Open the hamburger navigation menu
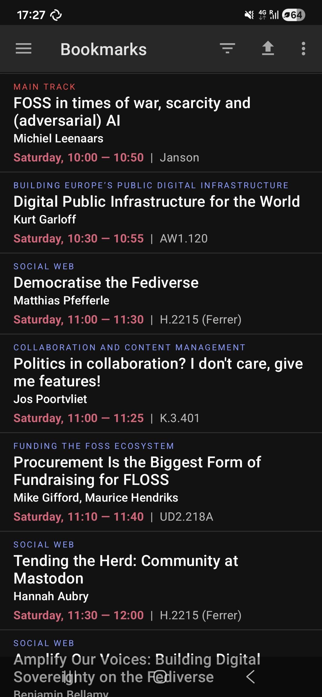 pos(24,49)
